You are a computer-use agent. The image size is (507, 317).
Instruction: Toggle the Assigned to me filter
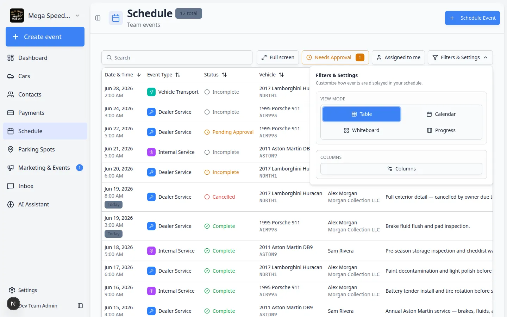(x=398, y=57)
